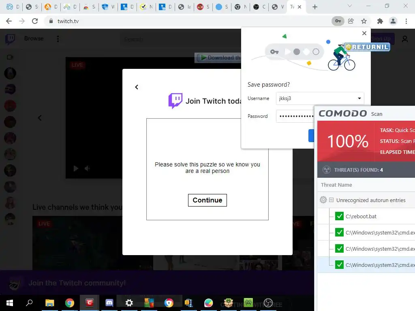This screenshot has width=415, height=311.
Task: Click the Twitch user account icon
Action: pos(404,39)
